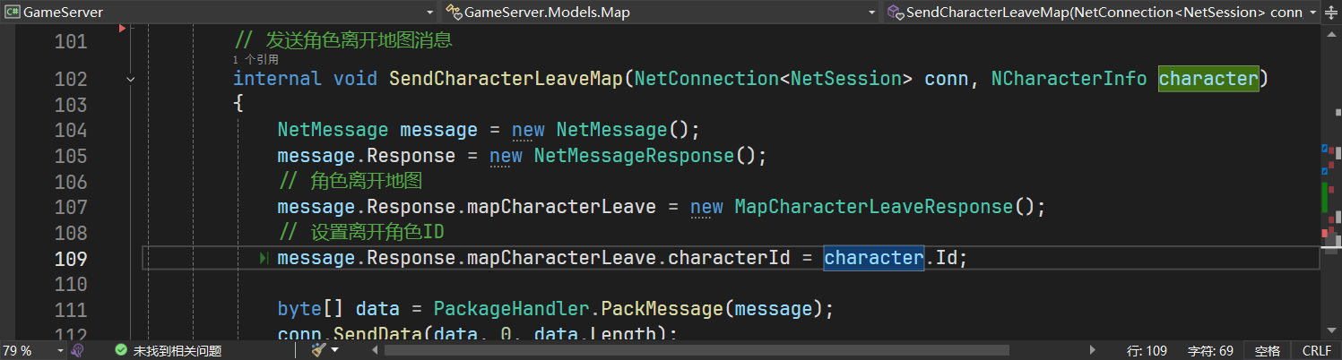Click the 行: 109 line number indicator

point(1147,350)
